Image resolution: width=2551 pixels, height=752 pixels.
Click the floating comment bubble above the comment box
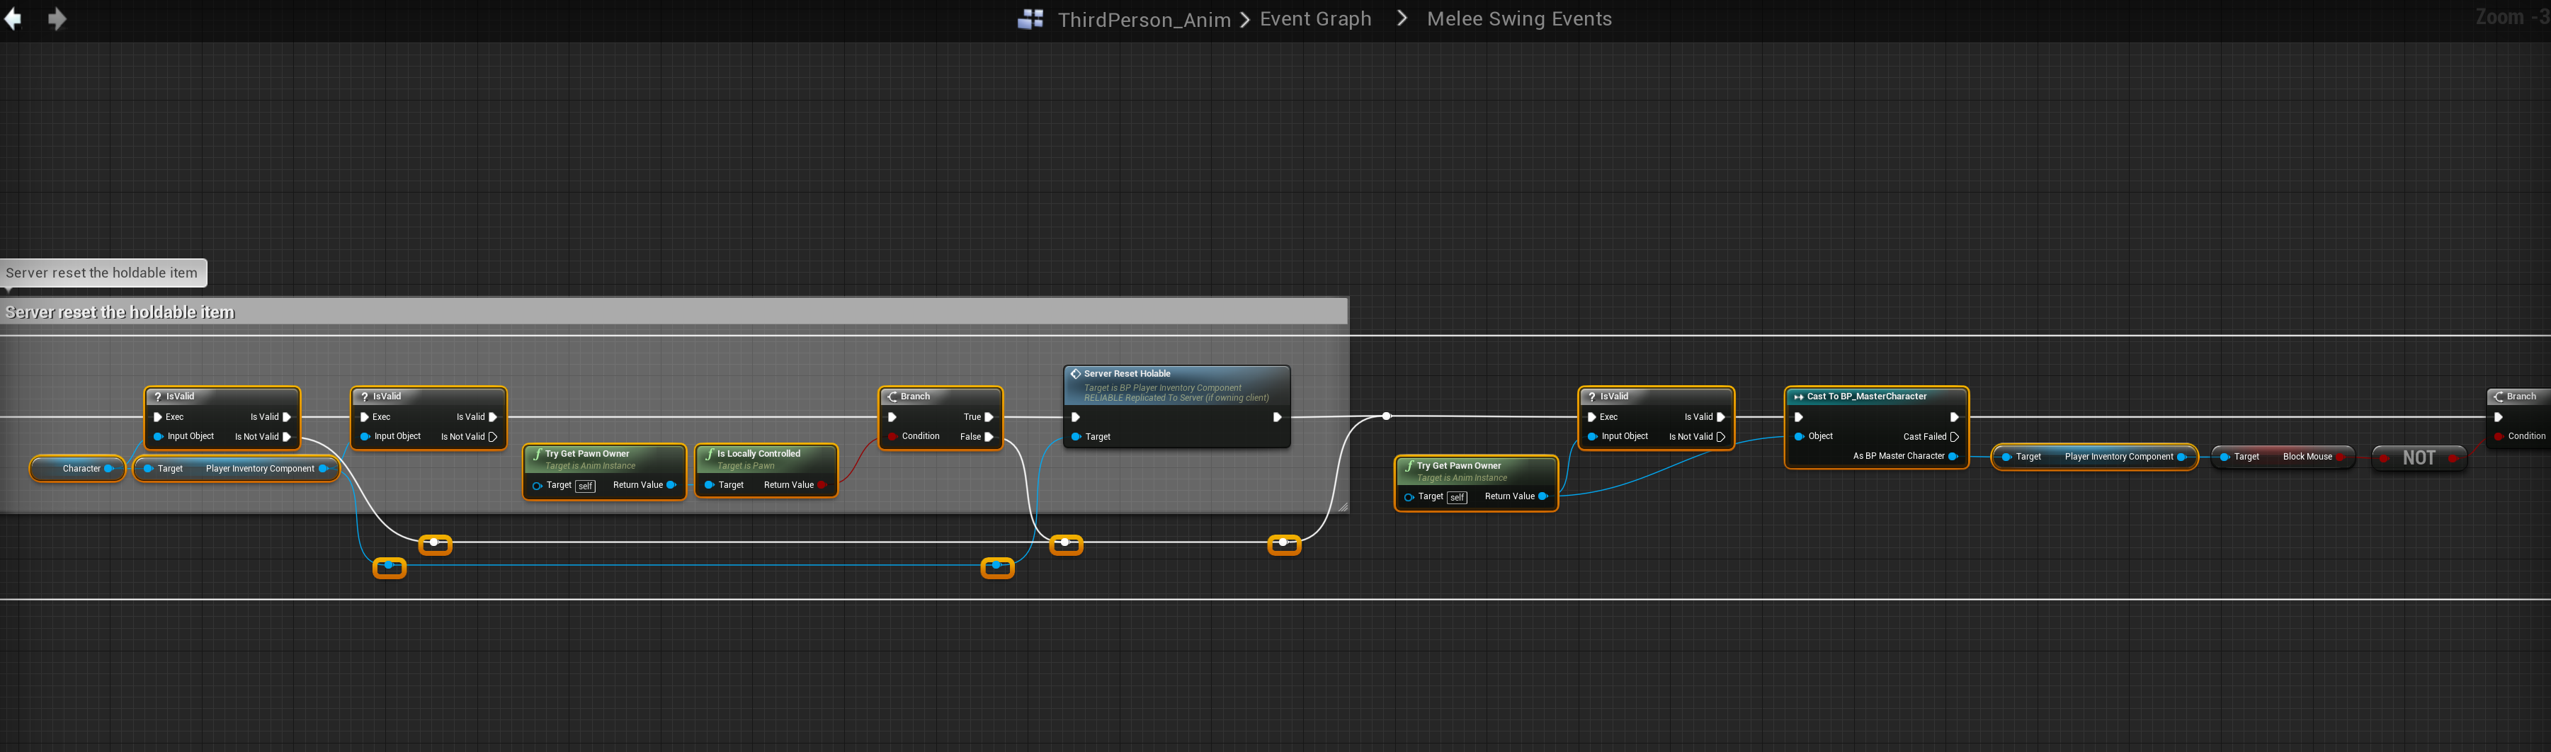click(102, 273)
